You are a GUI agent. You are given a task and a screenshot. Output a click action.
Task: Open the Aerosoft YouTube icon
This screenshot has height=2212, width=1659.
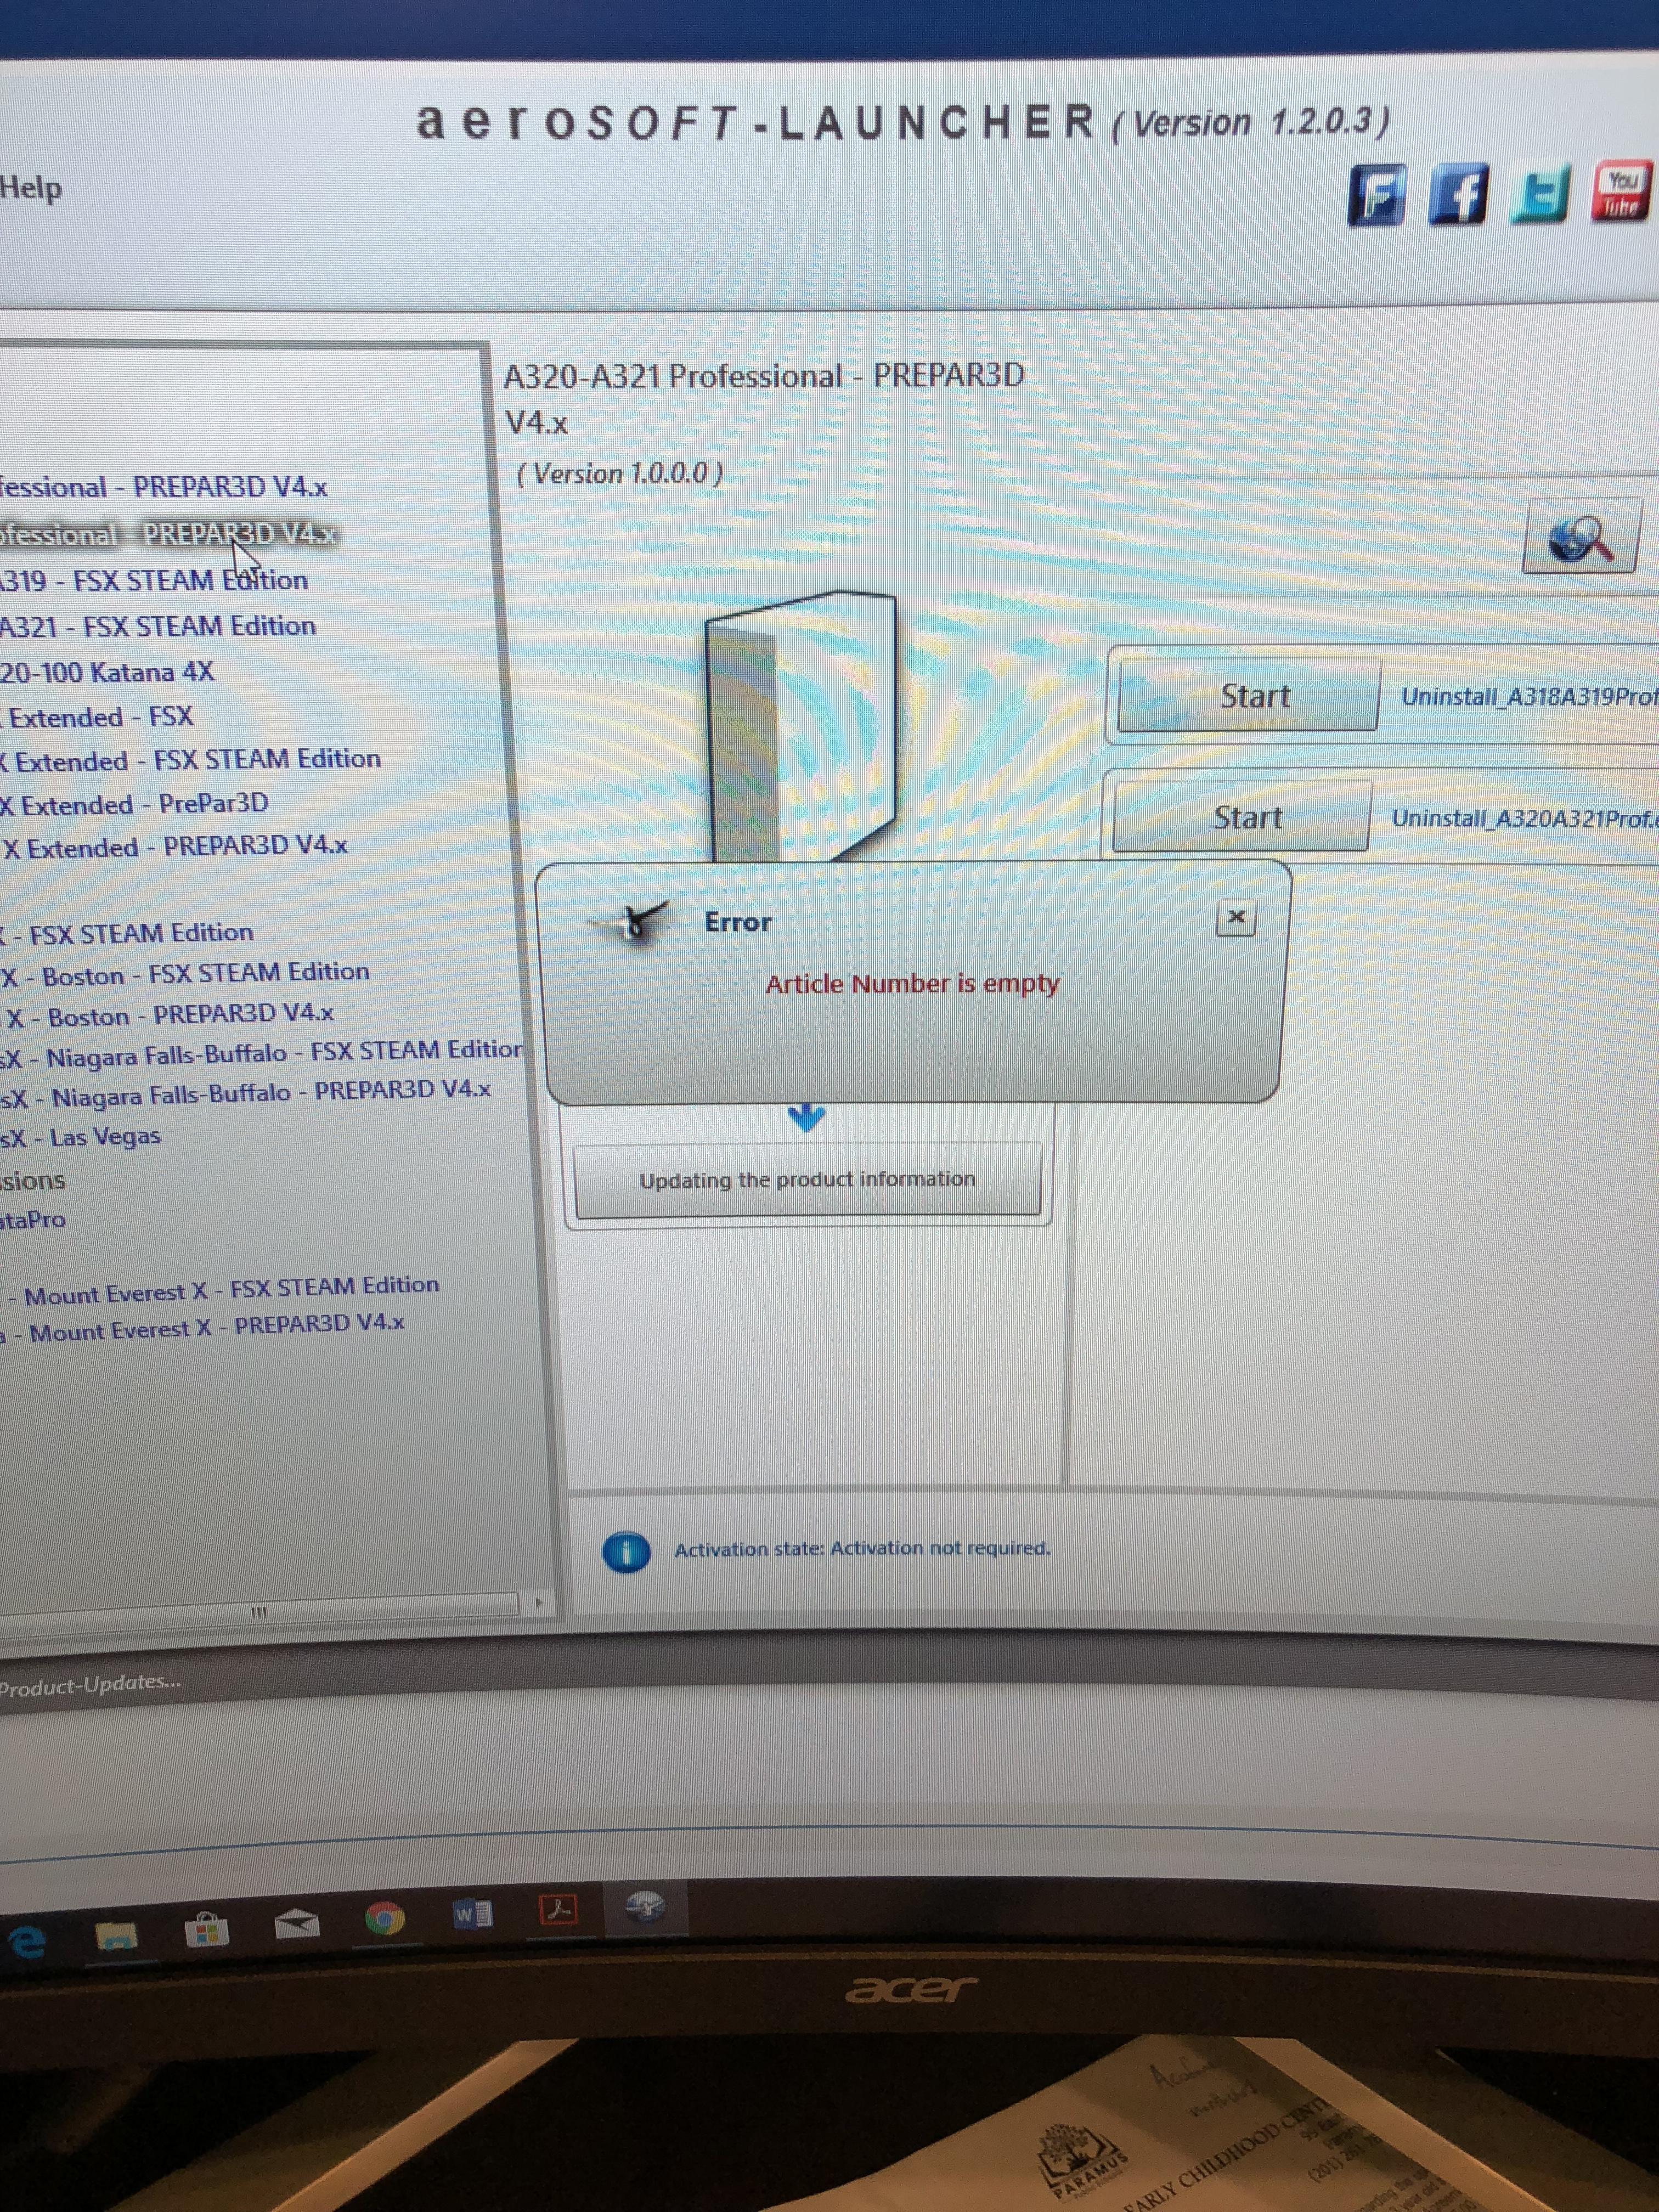click(1622, 190)
